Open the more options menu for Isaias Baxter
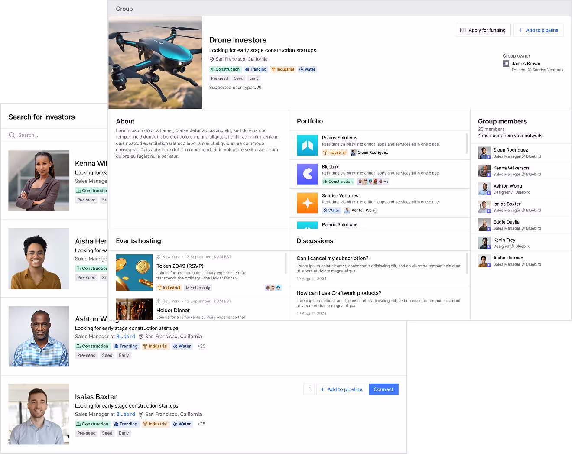The height and width of the screenshot is (454, 572). pyautogui.click(x=309, y=389)
